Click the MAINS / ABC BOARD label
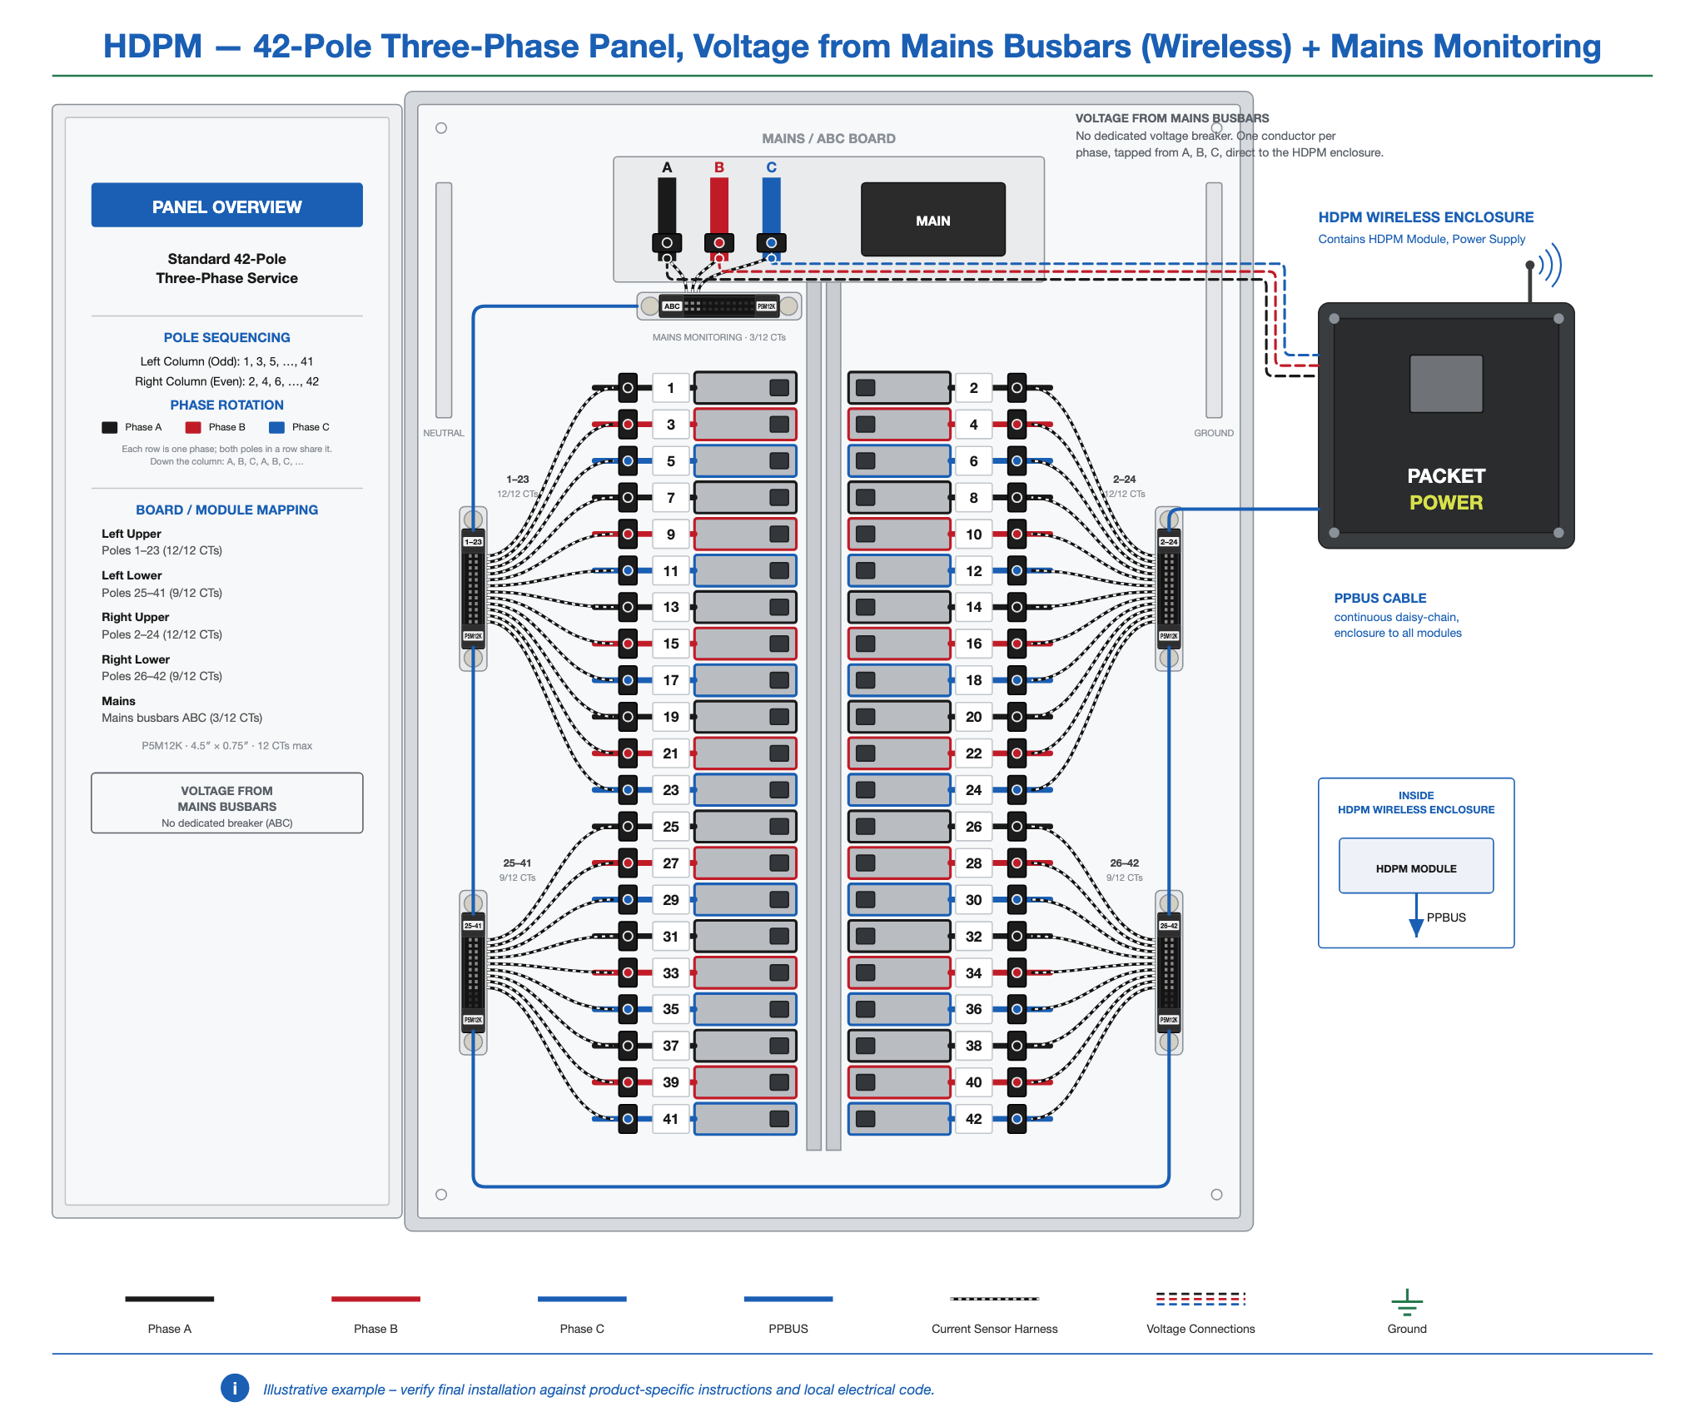 828,138
